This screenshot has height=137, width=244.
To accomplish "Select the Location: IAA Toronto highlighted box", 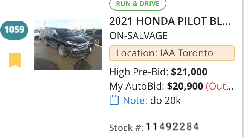I will tap(172, 53).
